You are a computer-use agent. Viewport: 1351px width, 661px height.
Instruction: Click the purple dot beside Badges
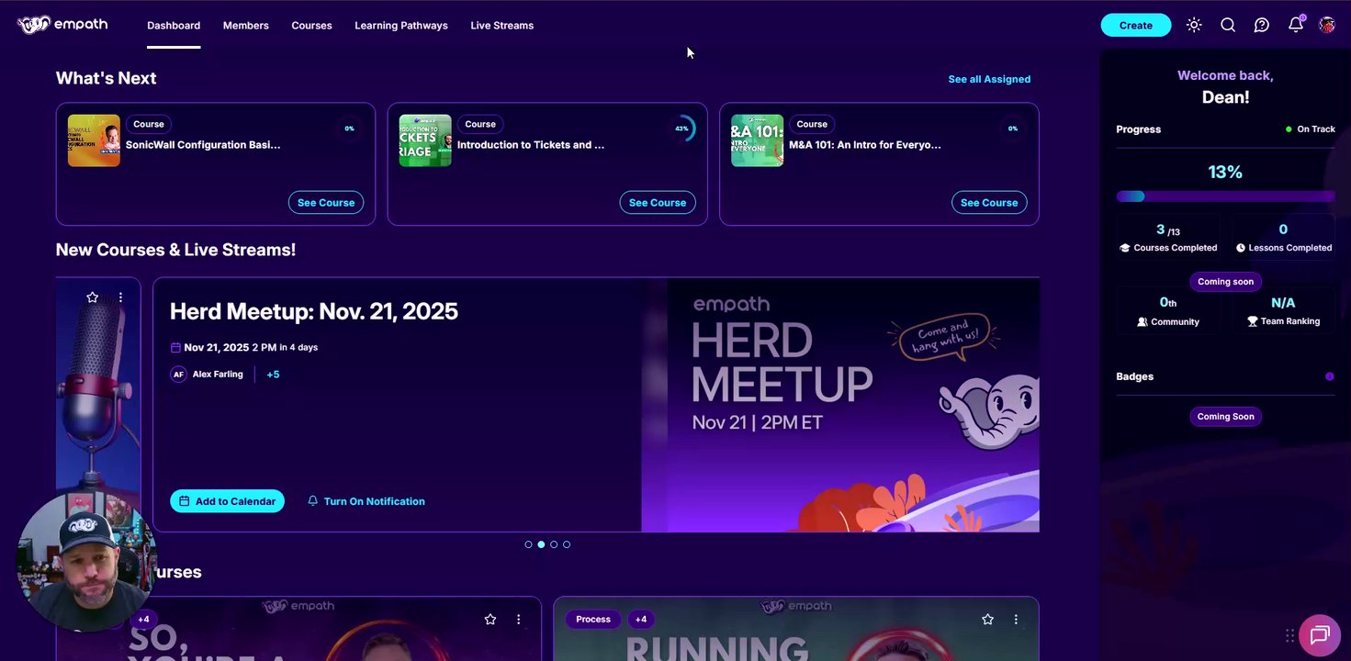(1330, 376)
